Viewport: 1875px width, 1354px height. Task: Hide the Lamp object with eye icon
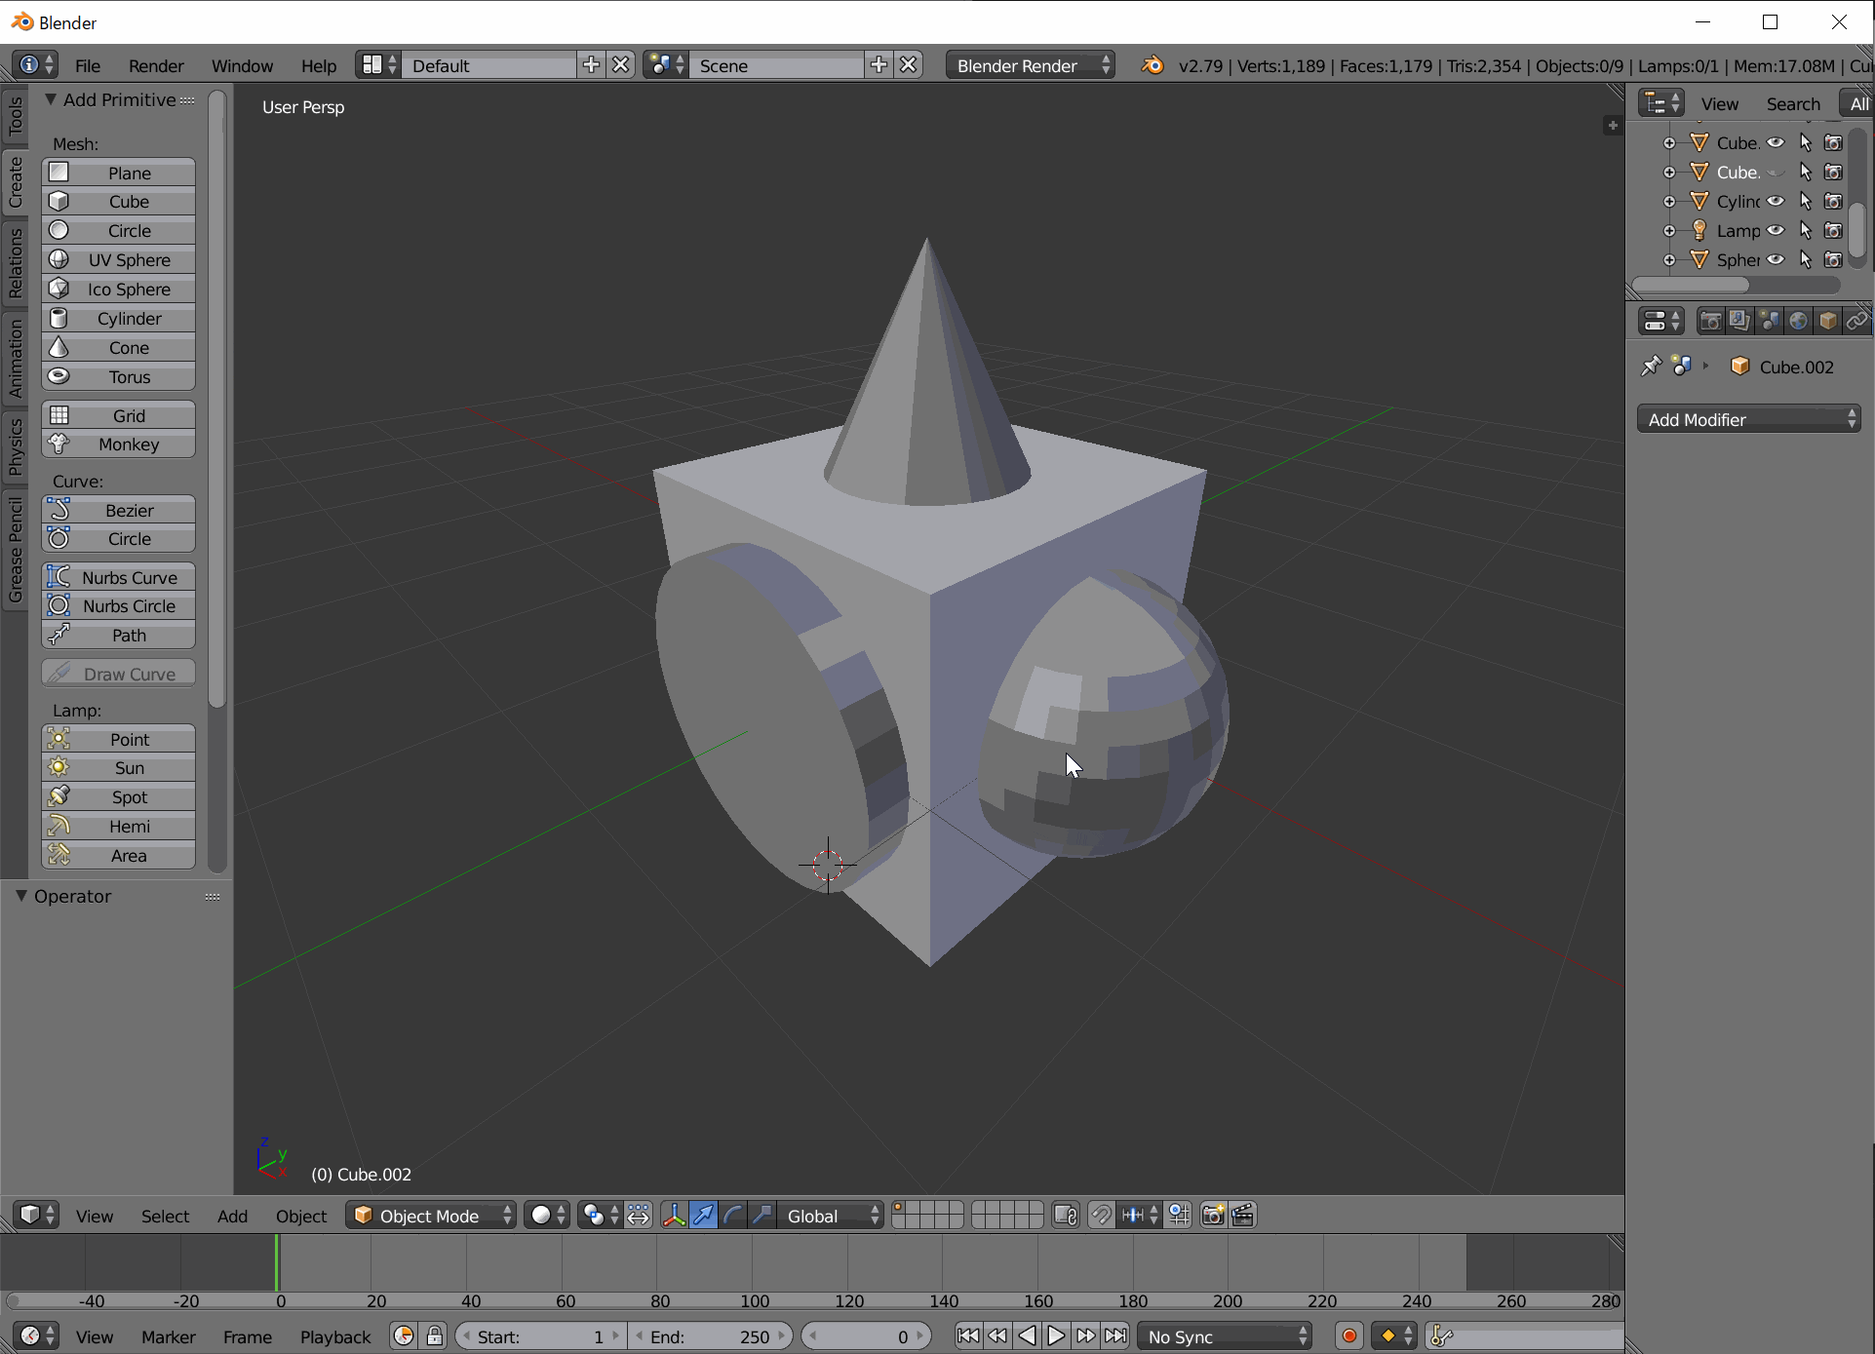(x=1776, y=231)
